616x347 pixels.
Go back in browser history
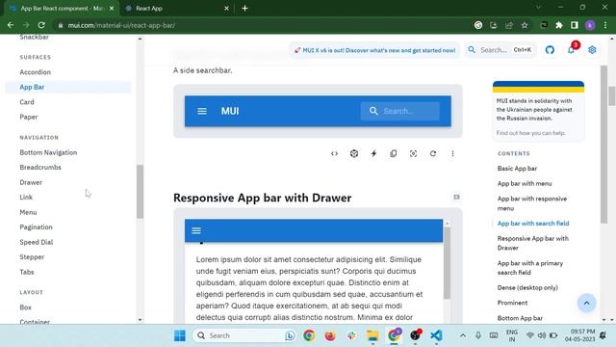pos(11,25)
